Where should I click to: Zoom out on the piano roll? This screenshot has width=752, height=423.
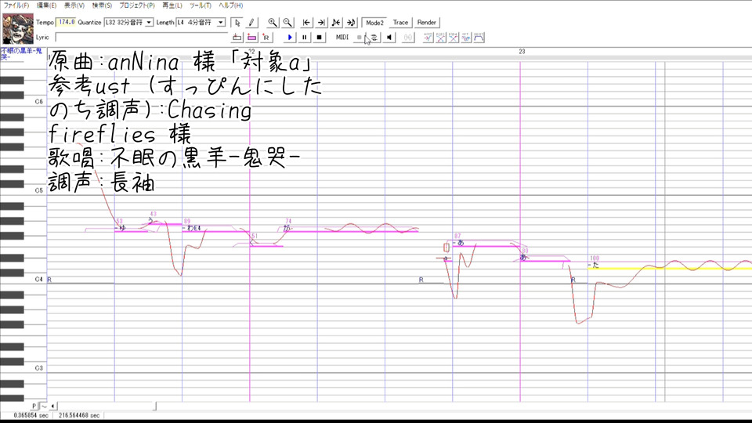[x=287, y=23]
